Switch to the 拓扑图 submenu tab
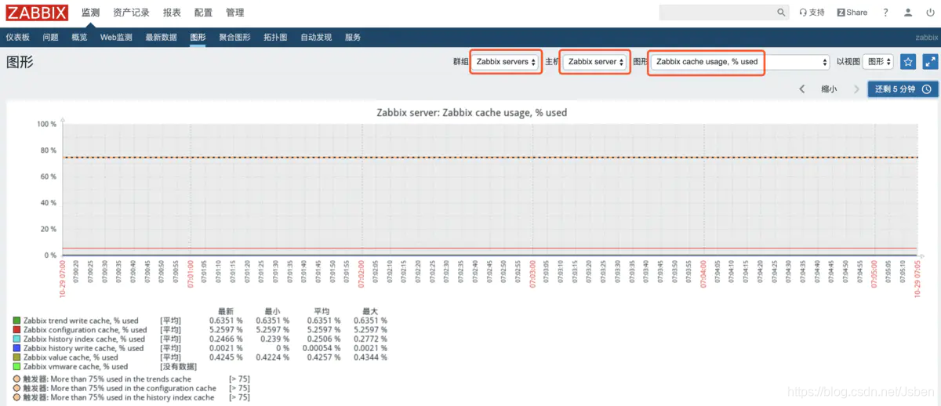Image resolution: width=941 pixels, height=406 pixels. (x=275, y=38)
